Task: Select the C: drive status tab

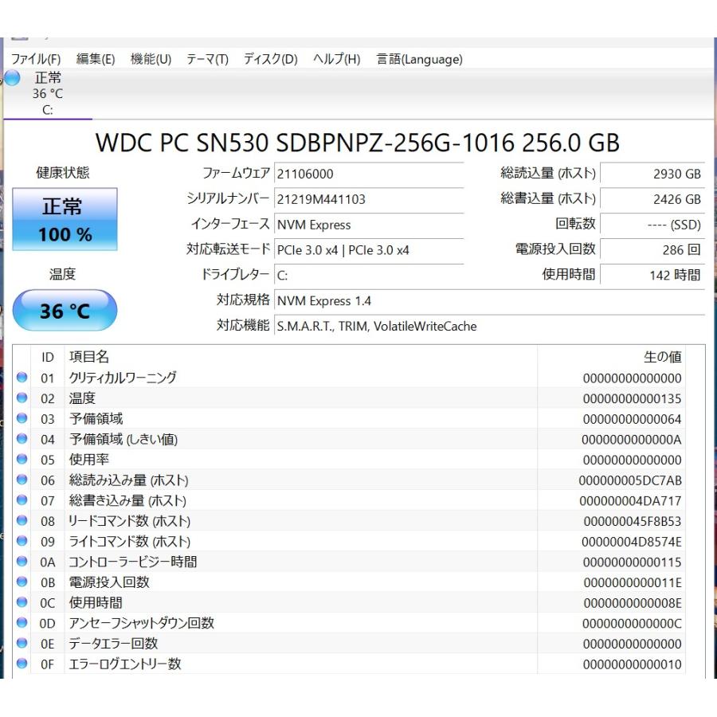Action: 47,94
